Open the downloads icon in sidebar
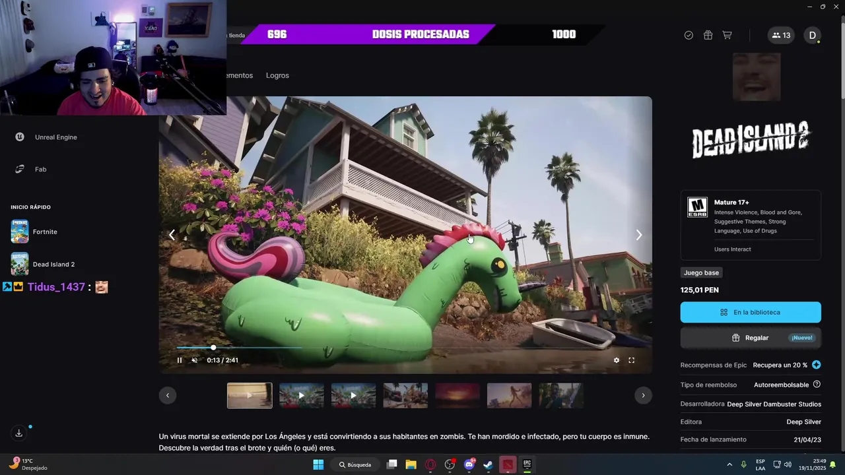Viewport: 845px width, 475px height. [18, 433]
